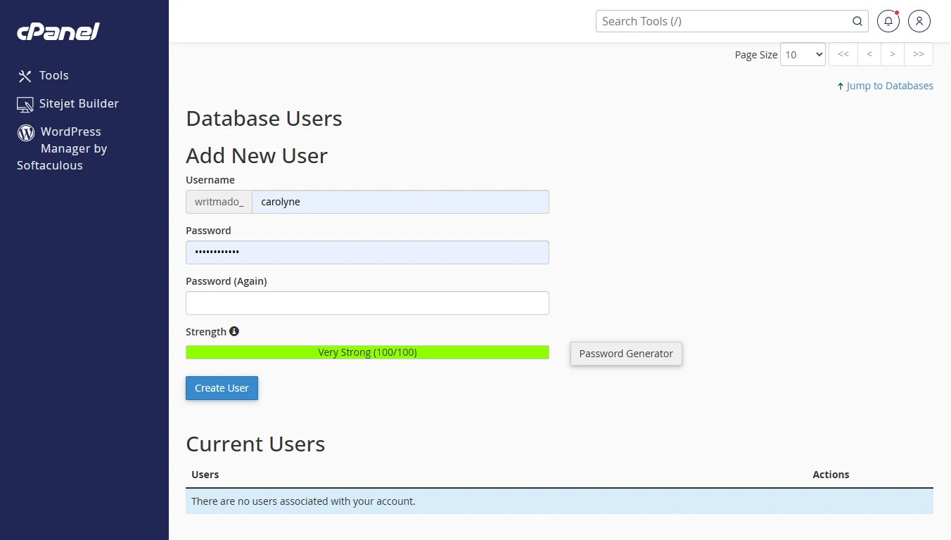This screenshot has height=540, width=951.
Task: Click the Actions column header
Action: tap(831, 475)
